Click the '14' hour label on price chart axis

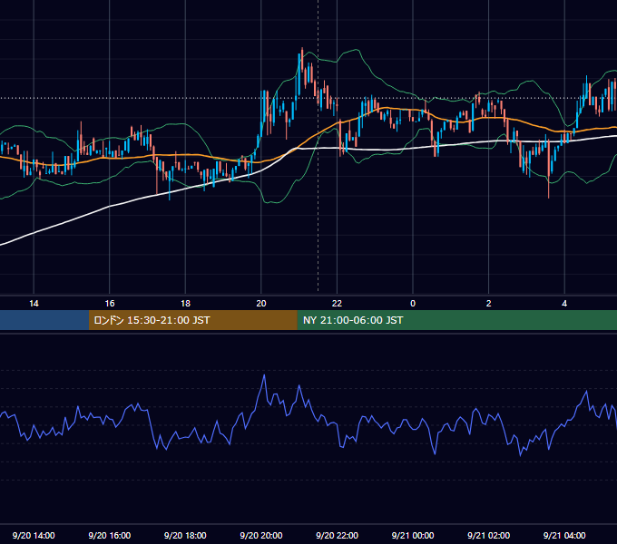[x=34, y=304]
